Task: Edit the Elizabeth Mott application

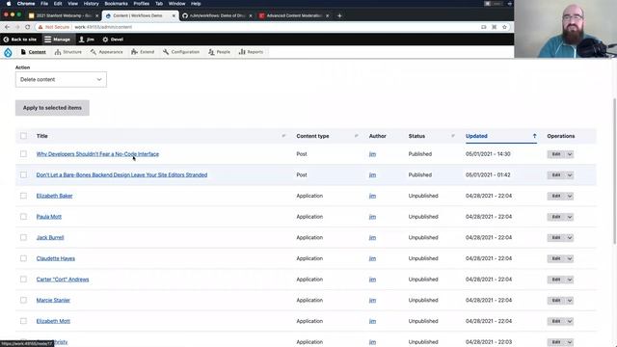Action: pos(556,321)
